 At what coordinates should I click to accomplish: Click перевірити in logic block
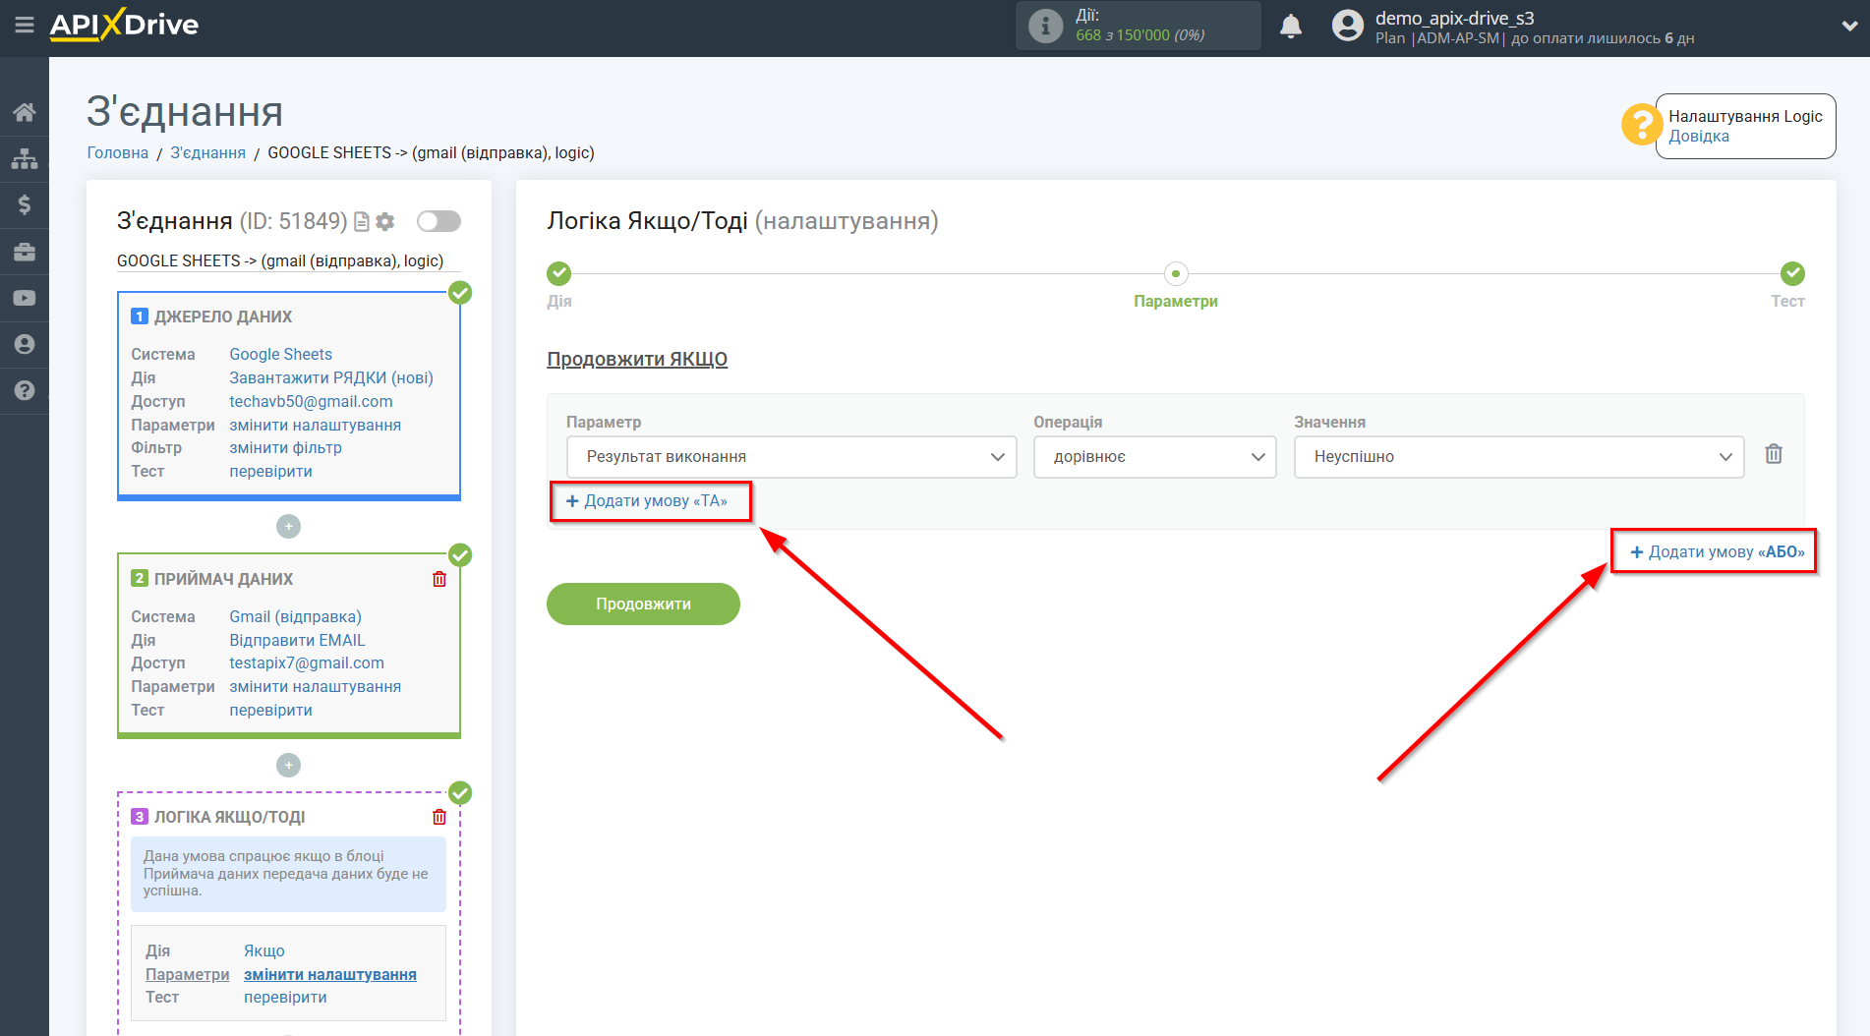[285, 997]
